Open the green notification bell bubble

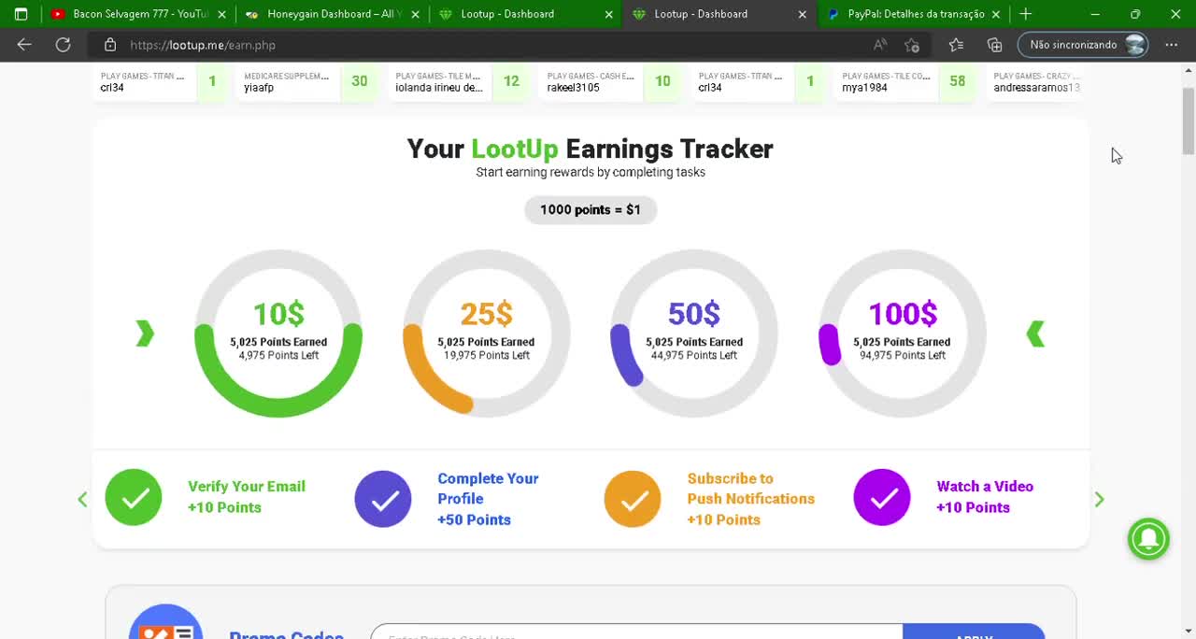click(1148, 538)
